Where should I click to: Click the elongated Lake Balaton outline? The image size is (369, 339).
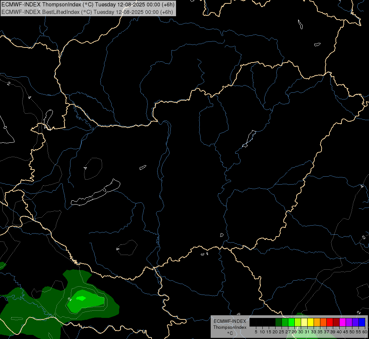[95, 193]
